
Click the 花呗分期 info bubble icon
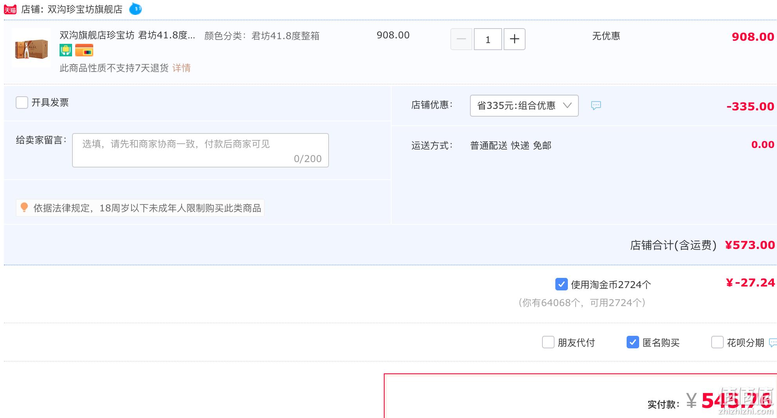[773, 343]
